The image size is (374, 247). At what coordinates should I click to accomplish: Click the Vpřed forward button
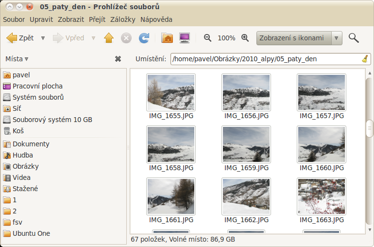point(68,38)
